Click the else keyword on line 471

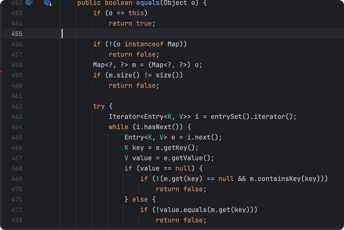140,199
